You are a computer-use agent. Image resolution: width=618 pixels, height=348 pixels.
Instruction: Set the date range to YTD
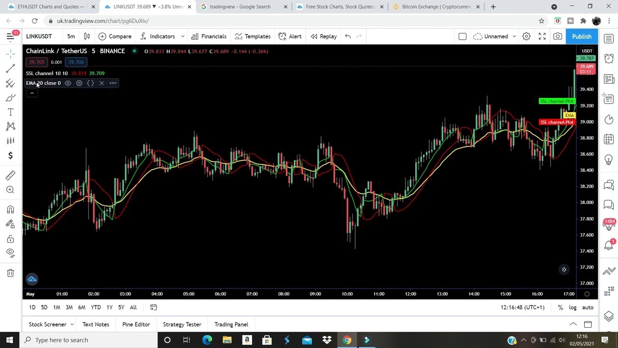pyautogui.click(x=96, y=307)
